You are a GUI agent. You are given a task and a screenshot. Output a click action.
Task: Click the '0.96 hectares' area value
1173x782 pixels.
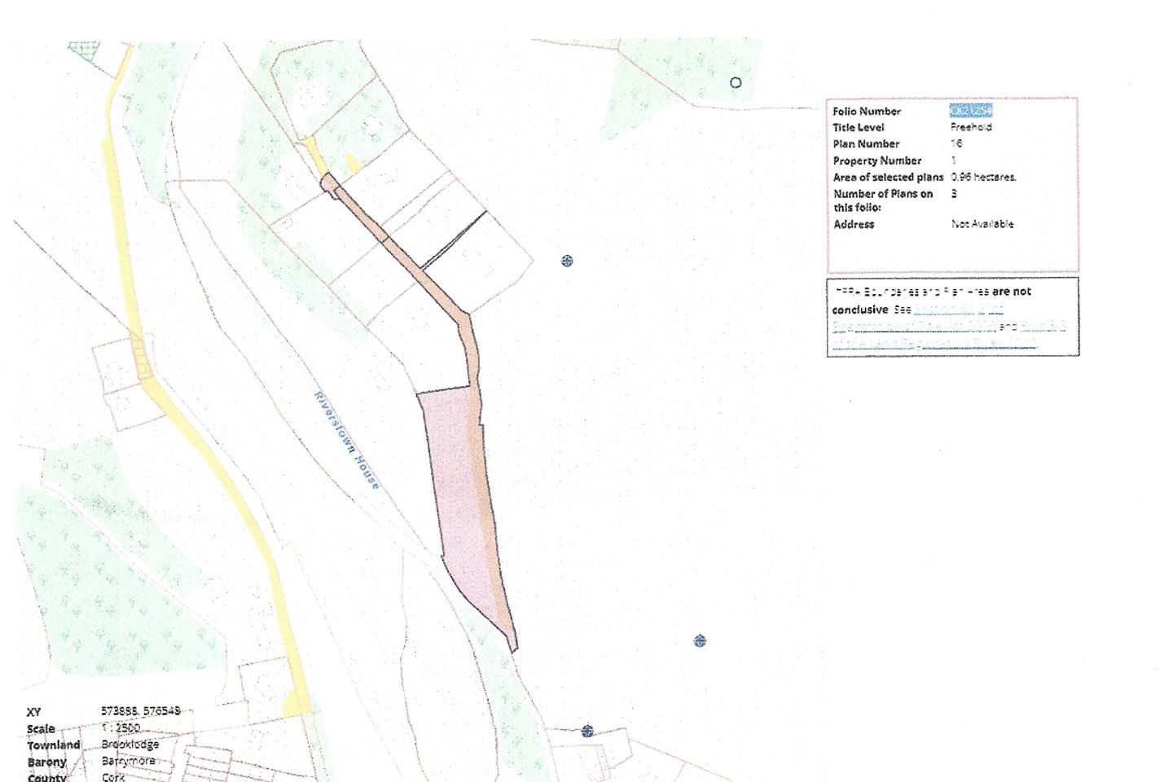(983, 177)
